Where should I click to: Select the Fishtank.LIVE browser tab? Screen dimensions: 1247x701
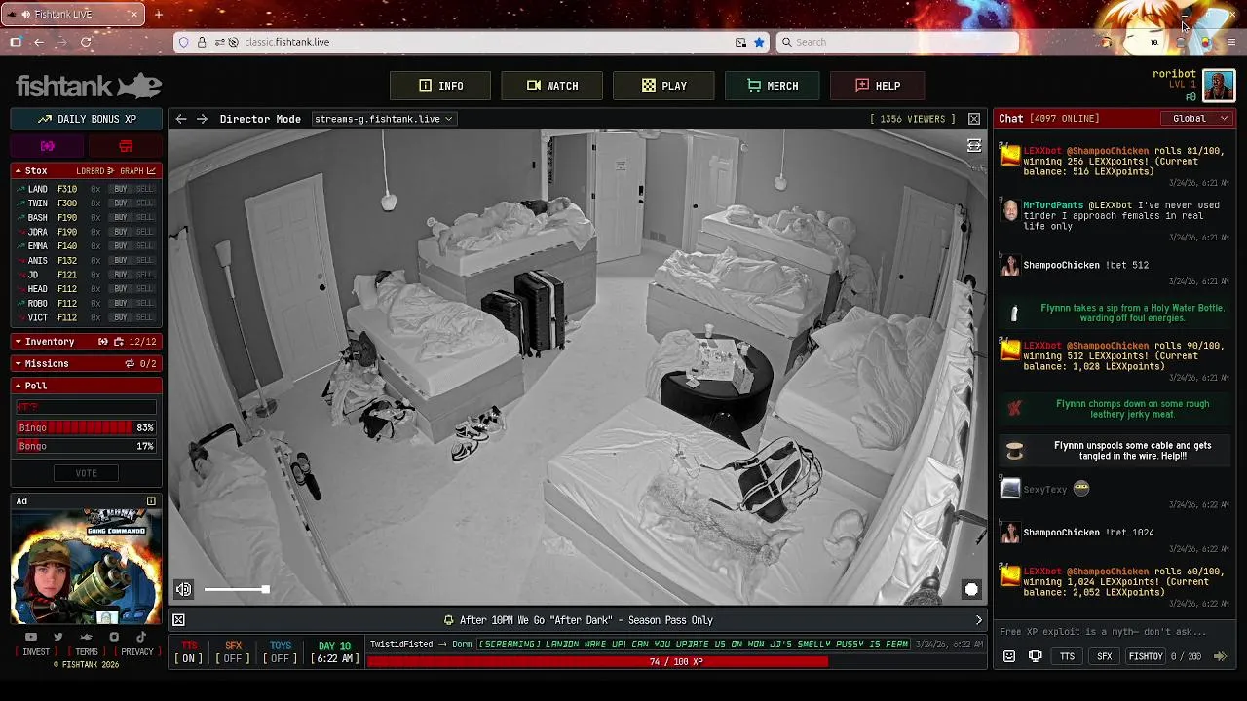[73, 15]
